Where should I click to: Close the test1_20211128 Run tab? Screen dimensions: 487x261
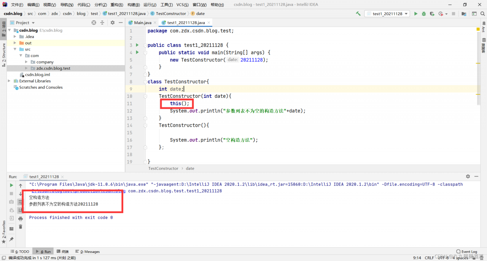pyautogui.click(x=62, y=177)
